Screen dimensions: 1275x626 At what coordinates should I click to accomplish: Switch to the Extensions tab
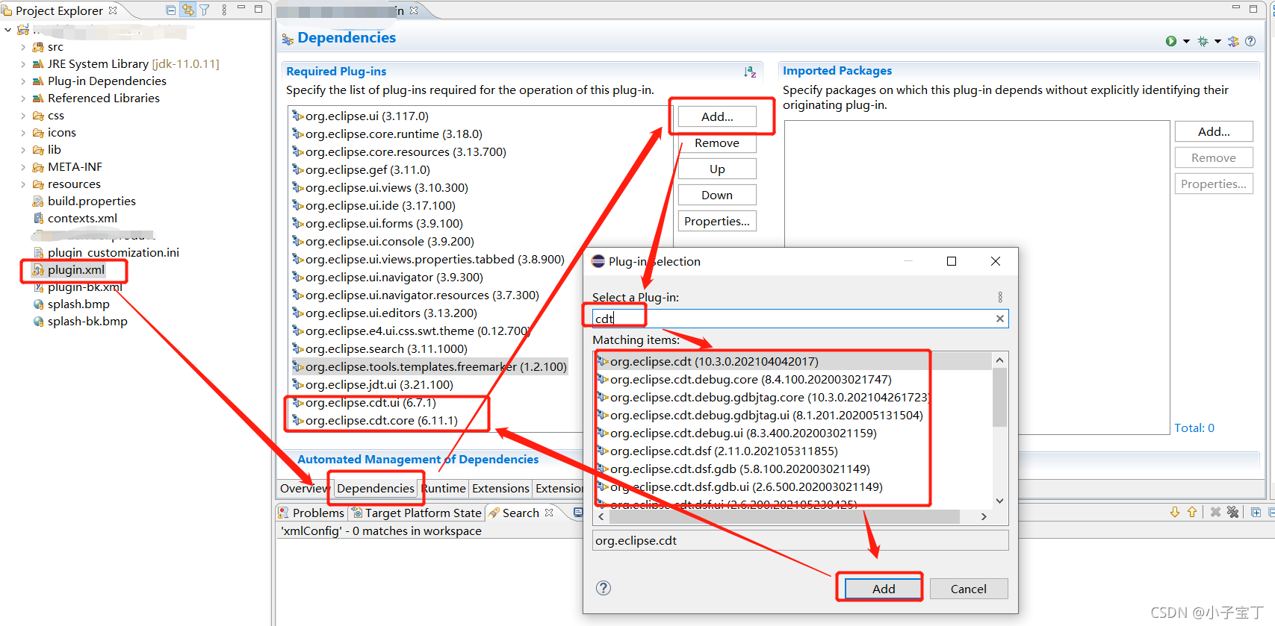[500, 488]
